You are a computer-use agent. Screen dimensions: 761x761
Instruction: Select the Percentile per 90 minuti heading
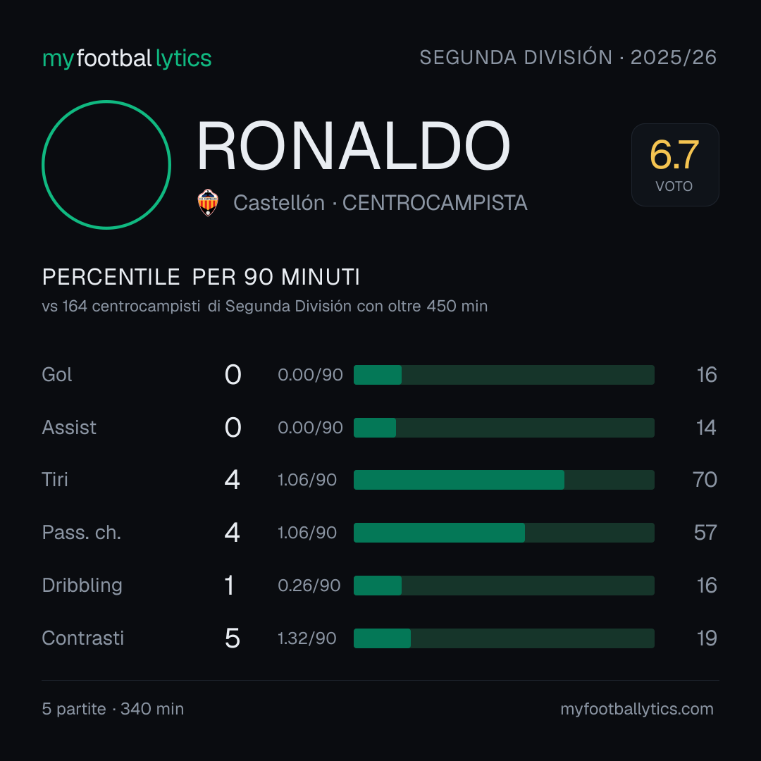pos(201,277)
